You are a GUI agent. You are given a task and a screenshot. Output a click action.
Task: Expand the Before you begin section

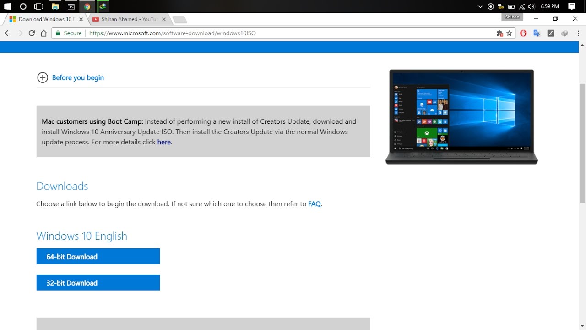coord(43,77)
